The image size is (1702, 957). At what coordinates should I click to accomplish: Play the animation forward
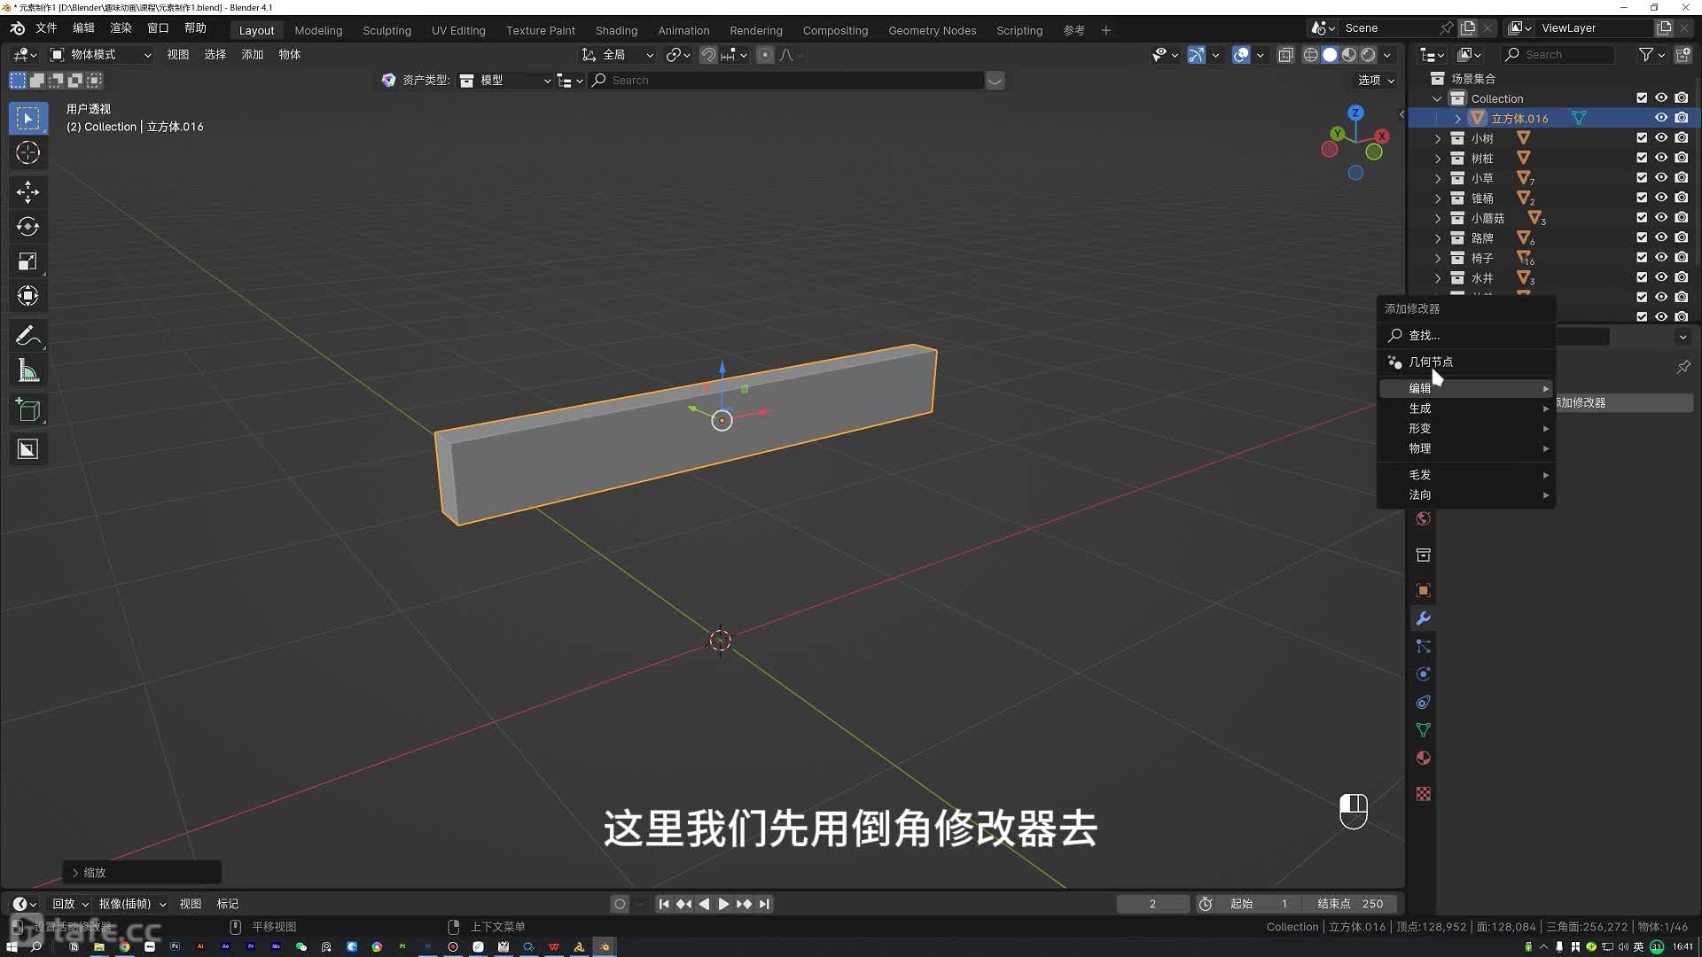(723, 904)
